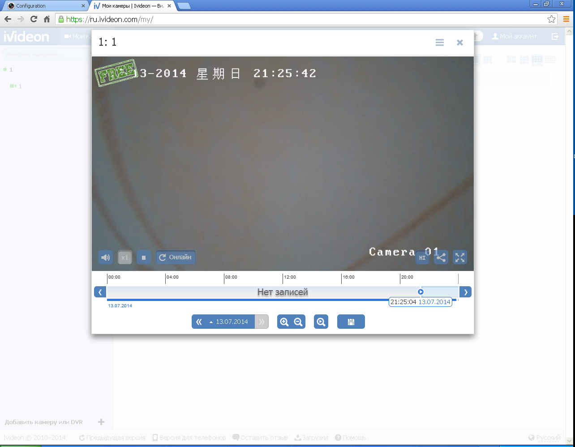Select server '1' in the sidebar tree
Screen dimensions: 575x447
[x=11, y=69]
